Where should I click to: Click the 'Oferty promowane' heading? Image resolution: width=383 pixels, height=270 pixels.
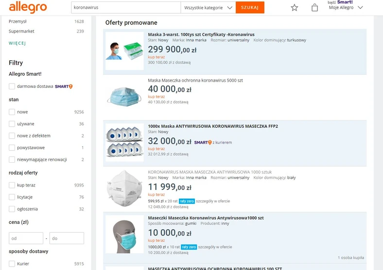coord(131,23)
